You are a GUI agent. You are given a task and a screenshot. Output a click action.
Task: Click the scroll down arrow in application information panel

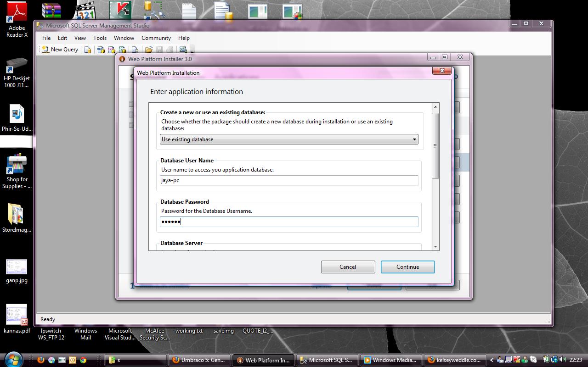click(435, 246)
